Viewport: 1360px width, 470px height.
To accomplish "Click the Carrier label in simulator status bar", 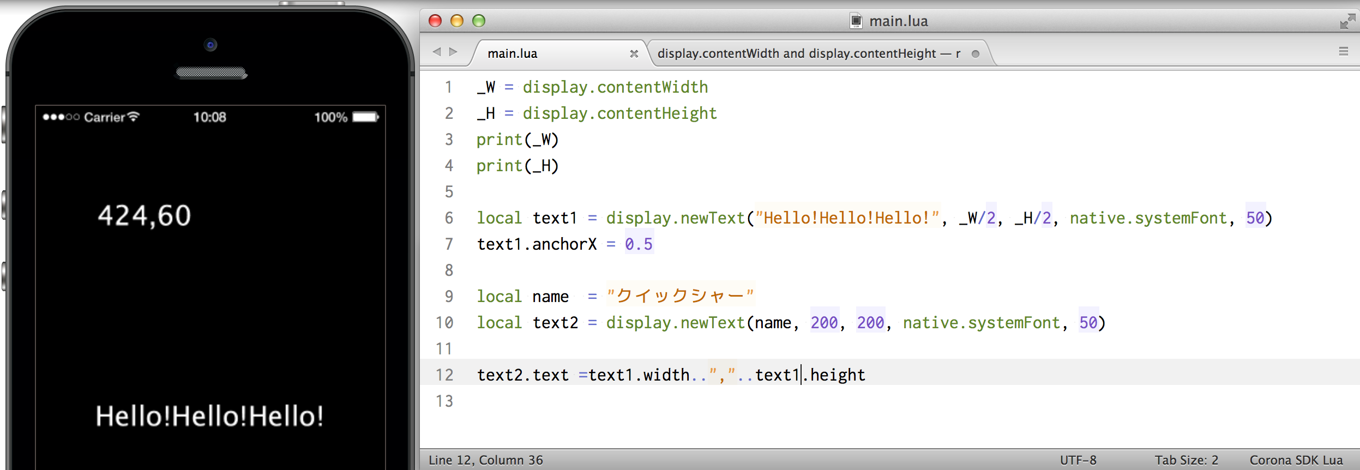I will (105, 117).
